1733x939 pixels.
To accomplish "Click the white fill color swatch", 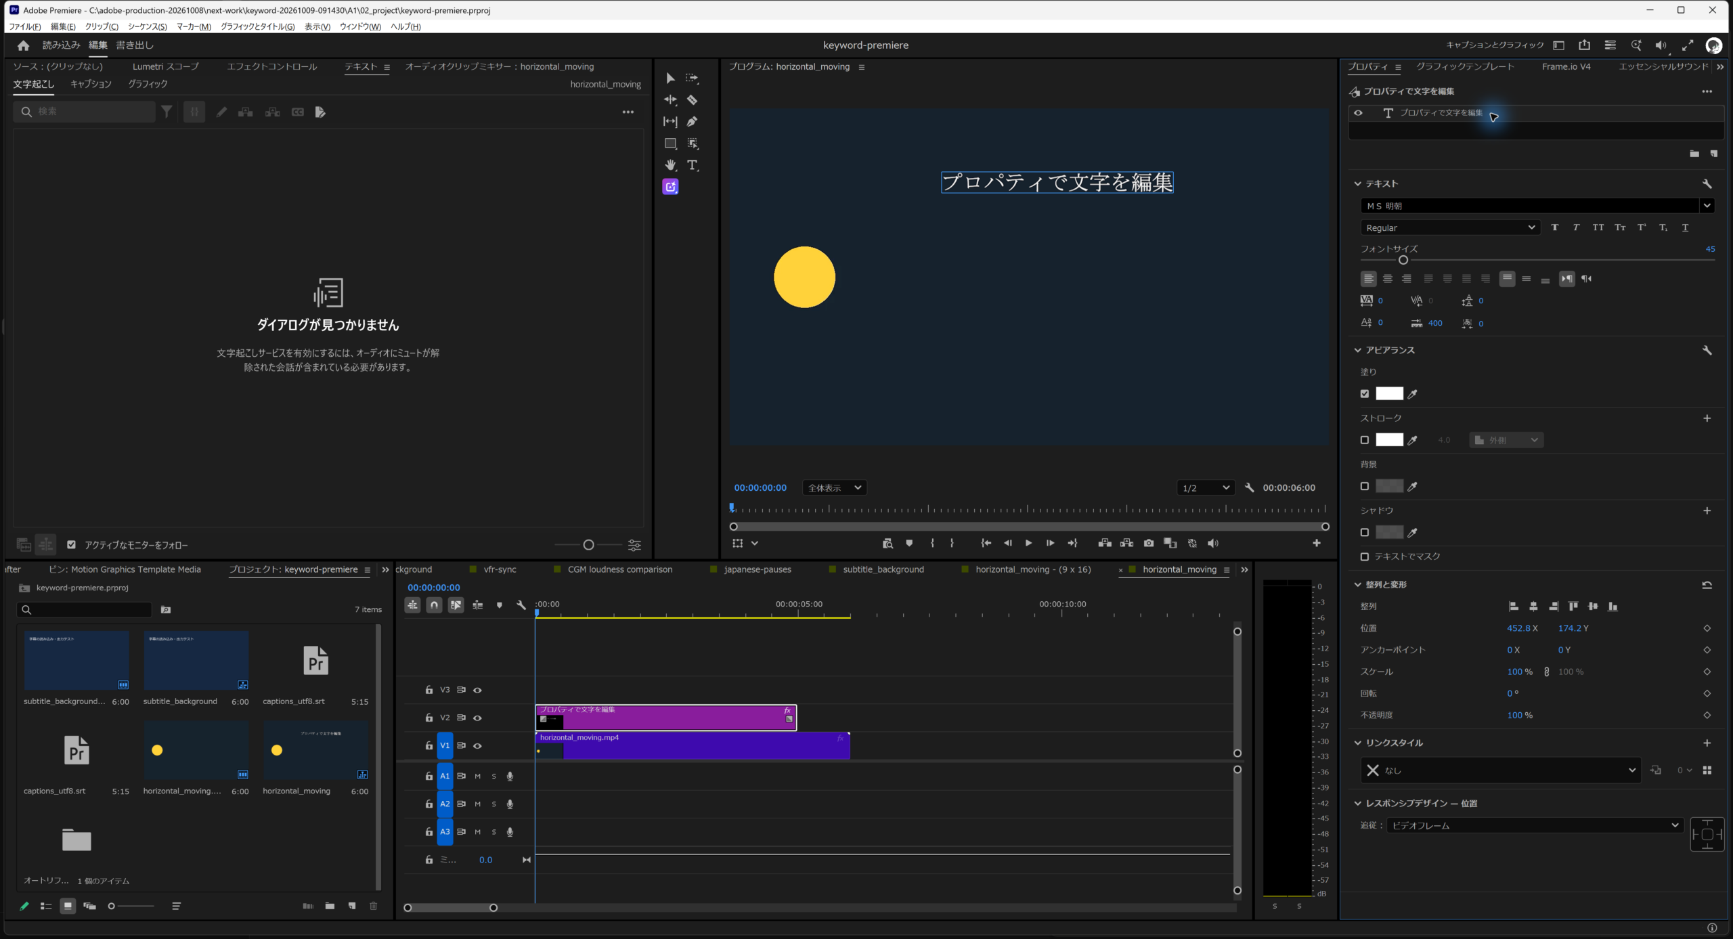I will pos(1389,394).
